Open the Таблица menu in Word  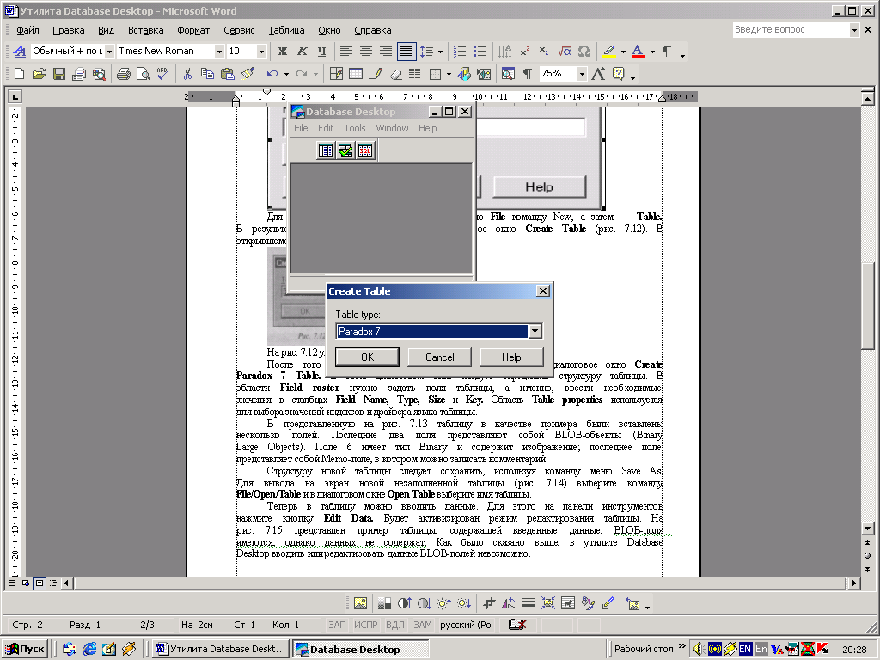pos(286,30)
